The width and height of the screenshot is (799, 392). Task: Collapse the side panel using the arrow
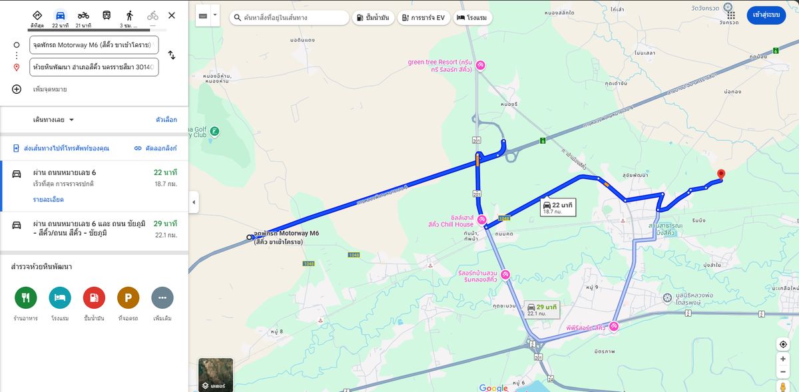click(x=194, y=202)
